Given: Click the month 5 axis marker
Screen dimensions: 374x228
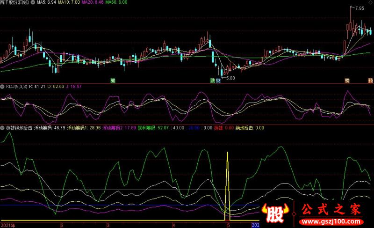Looking at the screenshot, I should point(228,225).
